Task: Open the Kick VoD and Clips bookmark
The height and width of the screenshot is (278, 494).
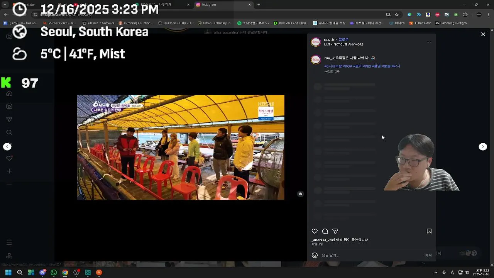Action: coord(291,23)
